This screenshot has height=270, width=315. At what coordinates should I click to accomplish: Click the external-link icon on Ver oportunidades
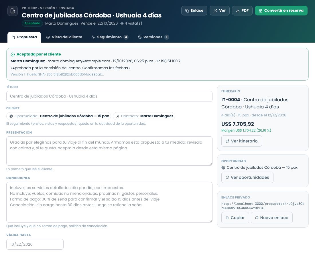pos(227,177)
